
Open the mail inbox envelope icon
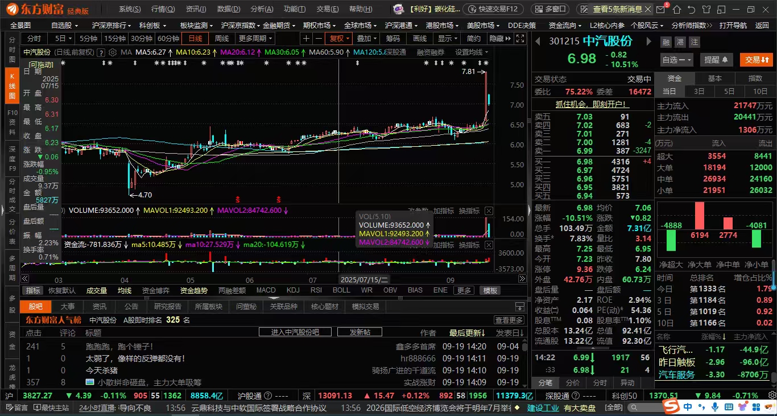click(x=660, y=9)
